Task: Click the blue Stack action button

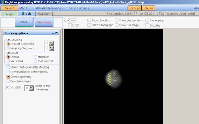Action: click(24, 22)
